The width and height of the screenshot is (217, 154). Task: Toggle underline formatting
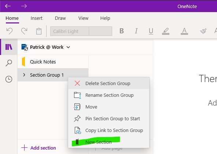coord(151,31)
